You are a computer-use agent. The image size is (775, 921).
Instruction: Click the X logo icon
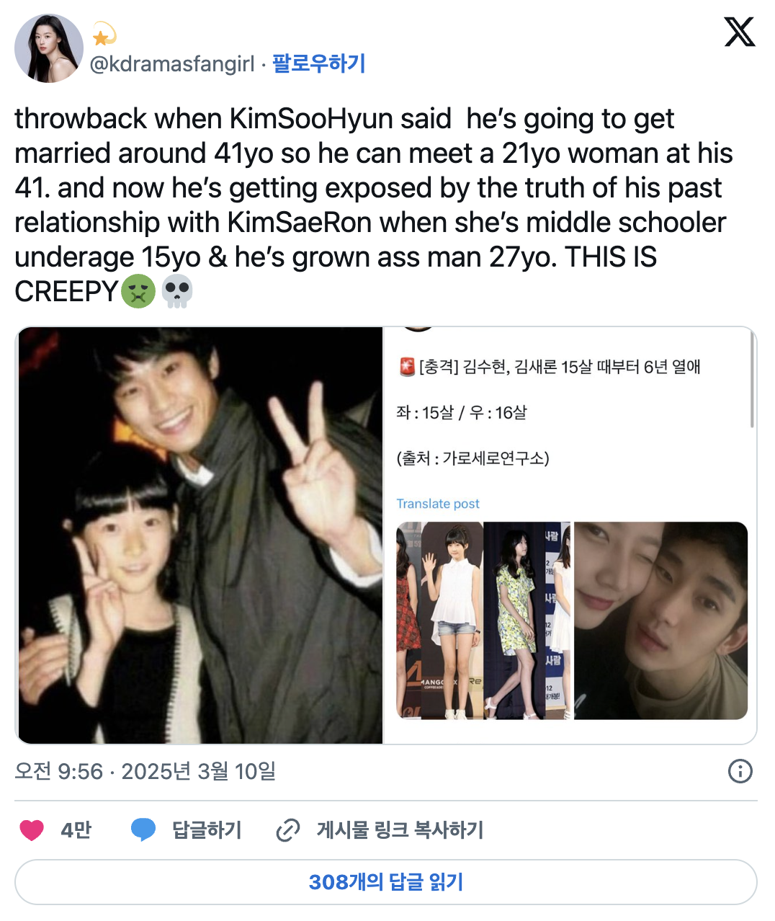[x=740, y=32]
